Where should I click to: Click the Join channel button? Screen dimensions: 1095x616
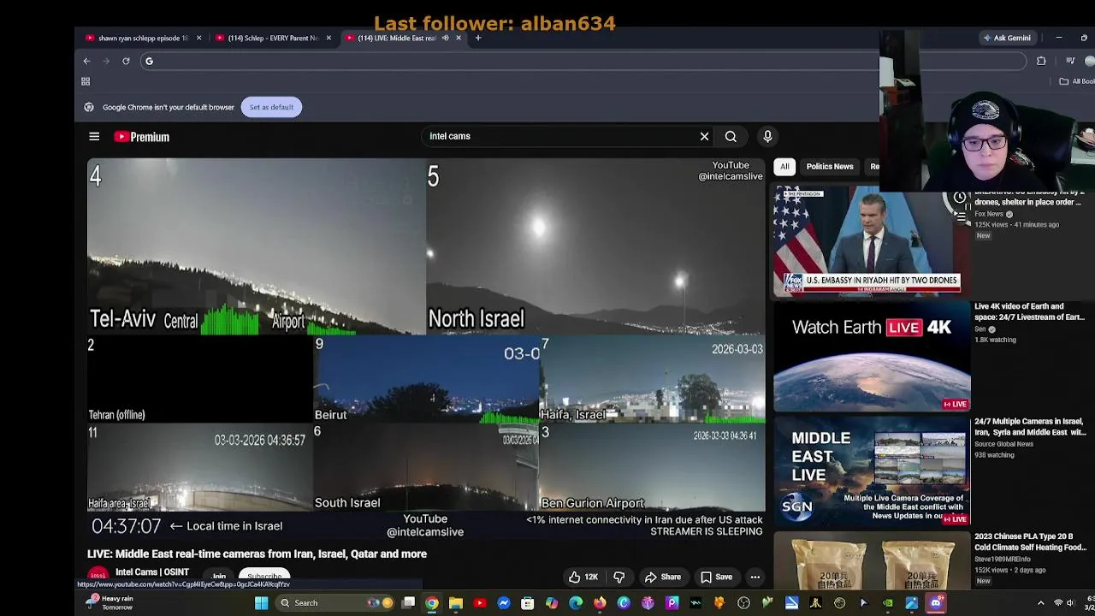[x=219, y=577]
